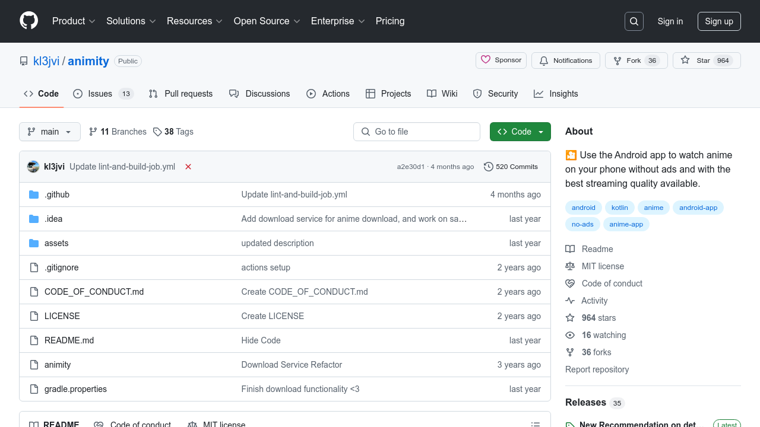
Task: Expand the Resources menu
Action: (x=195, y=21)
